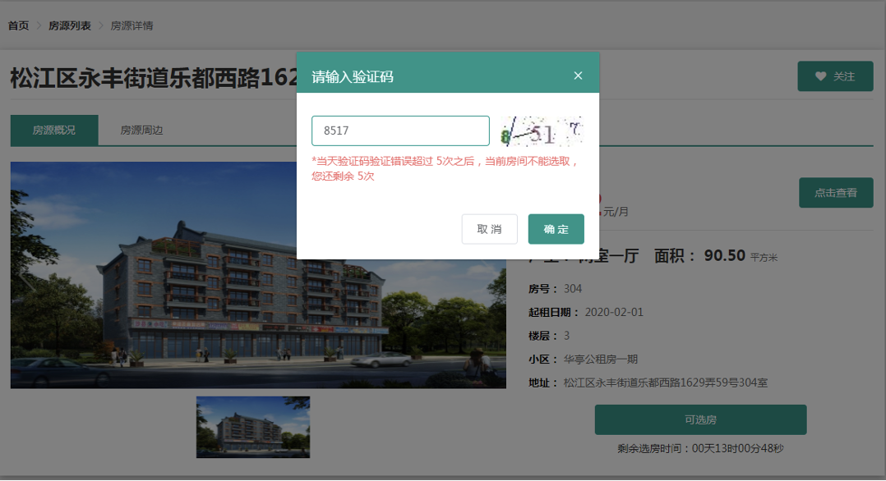Switch to the 房源概况 tab
Screen dimensions: 886x481
point(54,130)
